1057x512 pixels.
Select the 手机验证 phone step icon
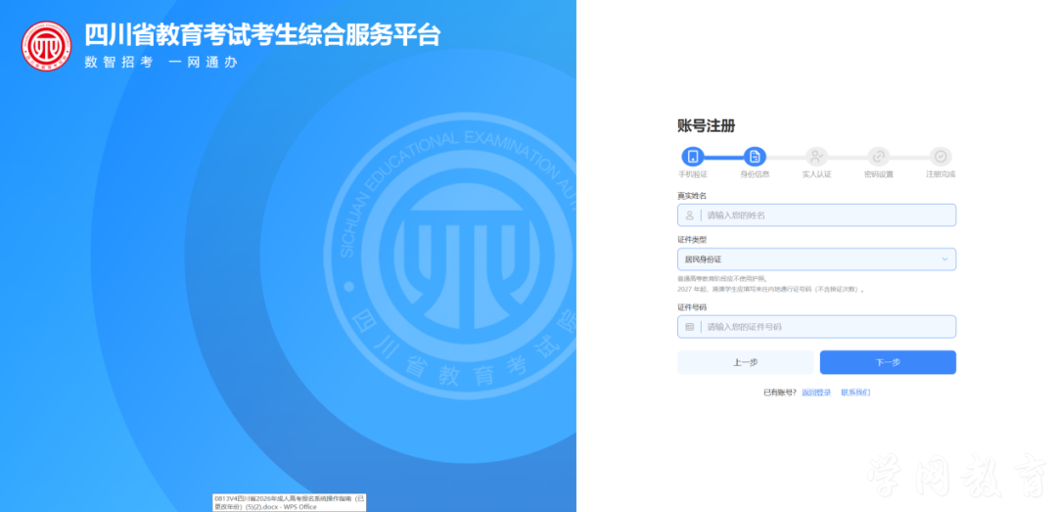(x=692, y=158)
